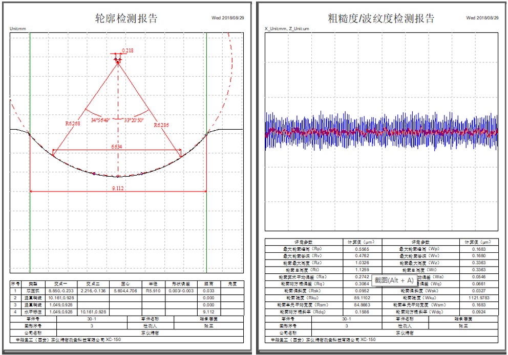Select the R6286 radius label

[x=161, y=124]
